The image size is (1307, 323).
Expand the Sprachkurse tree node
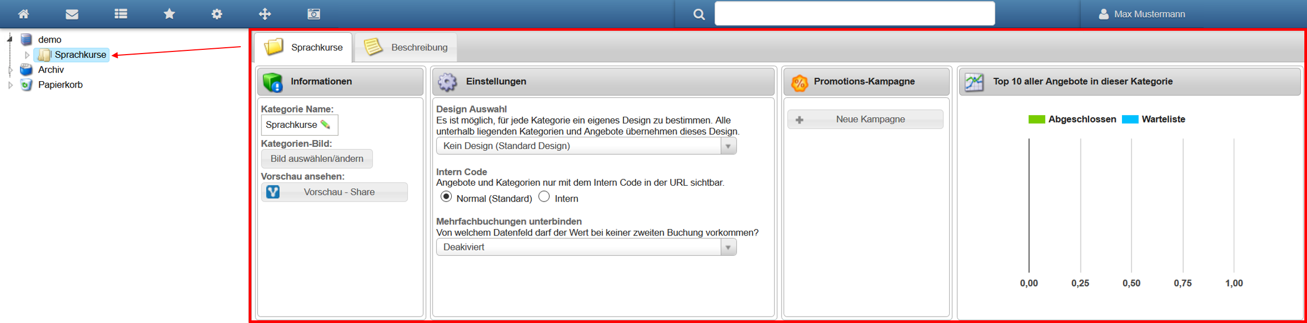tap(27, 55)
